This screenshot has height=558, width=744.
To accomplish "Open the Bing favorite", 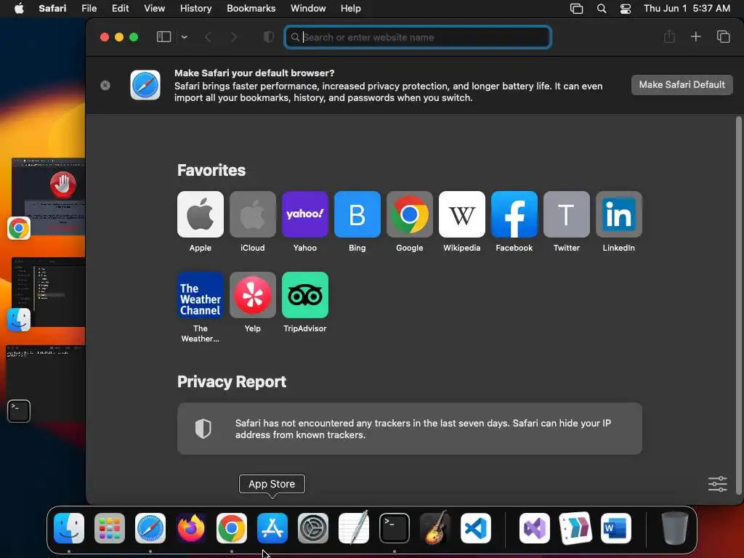I will tap(357, 214).
